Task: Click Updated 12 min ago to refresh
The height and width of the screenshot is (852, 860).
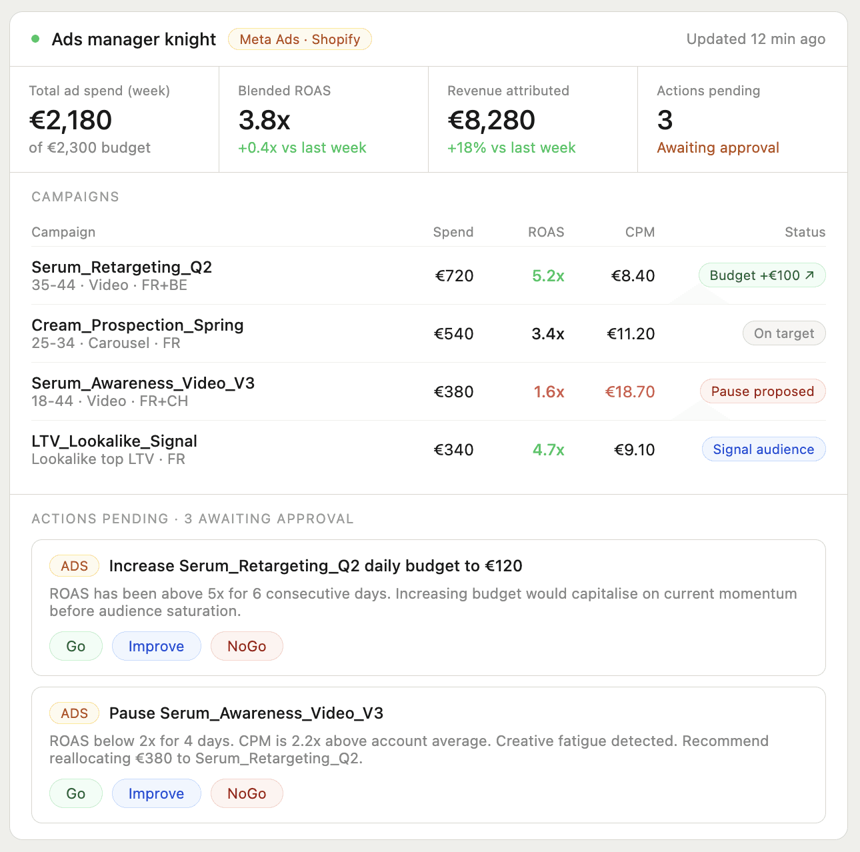Action: [x=755, y=39]
